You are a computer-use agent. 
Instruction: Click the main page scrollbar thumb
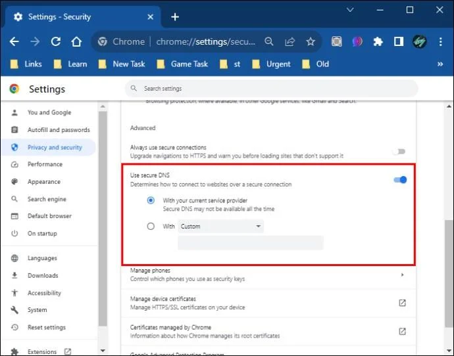[449, 273]
